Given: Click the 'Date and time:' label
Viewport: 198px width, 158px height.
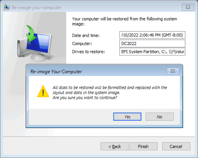Looking at the screenshot, I should click(86, 35).
